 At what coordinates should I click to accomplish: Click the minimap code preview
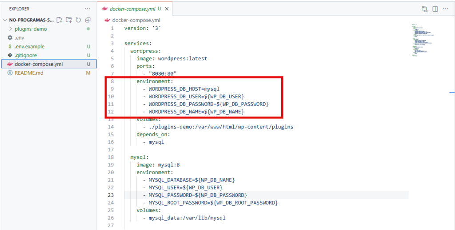tap(419, 40)
